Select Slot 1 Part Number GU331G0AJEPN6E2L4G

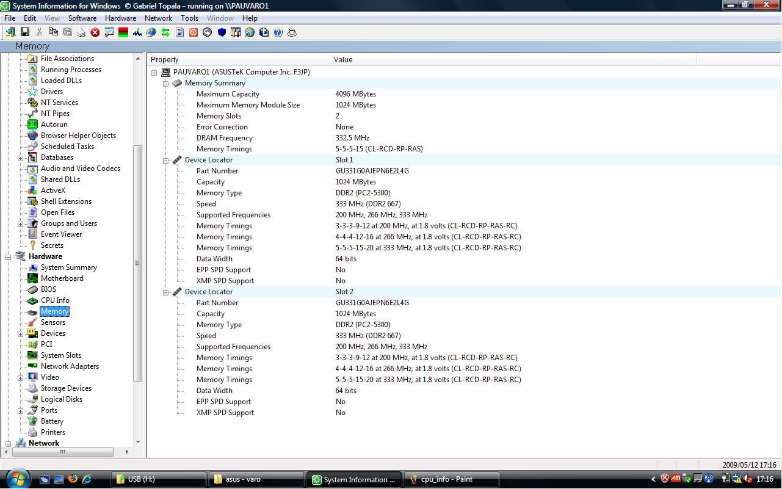(463, 171)
